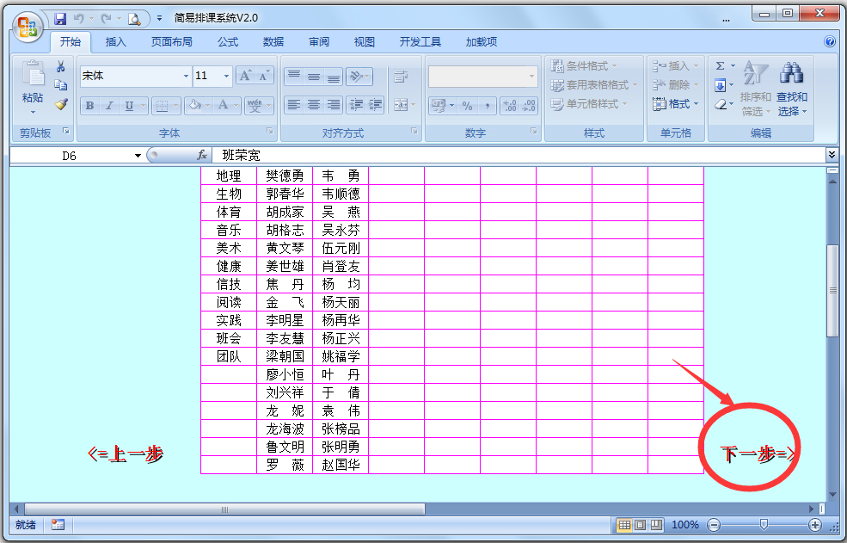Open 单元格样式 cell styles menu
Image resolution: width=847 pixels, height=543 pixels.
pyautogui.click(x=589, y=104)
